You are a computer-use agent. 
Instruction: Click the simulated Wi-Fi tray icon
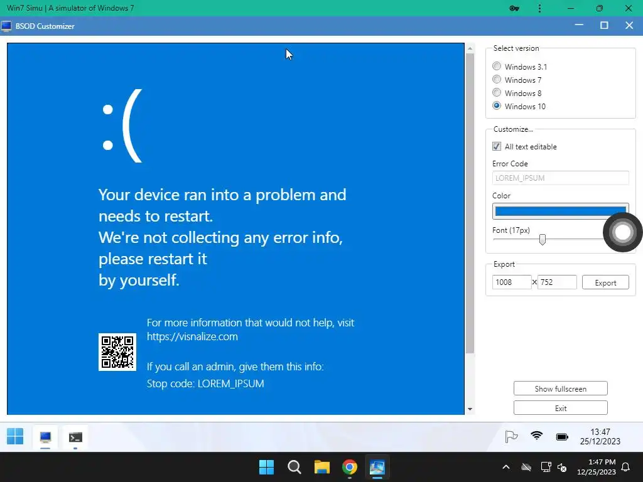536,436
